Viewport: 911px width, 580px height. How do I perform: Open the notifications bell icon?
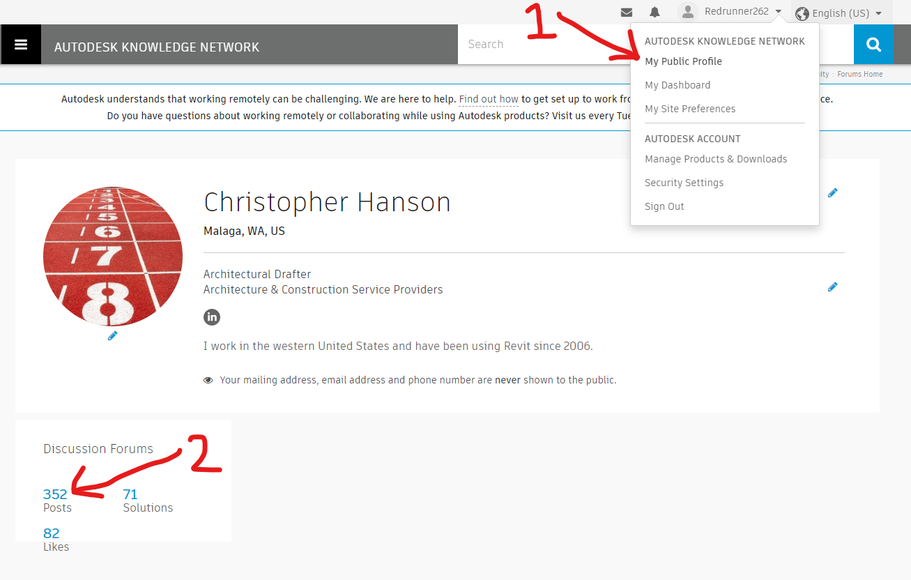654,13
